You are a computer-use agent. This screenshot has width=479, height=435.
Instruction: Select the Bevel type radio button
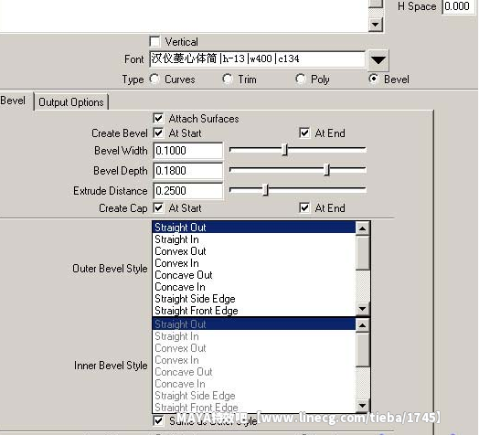374,80
